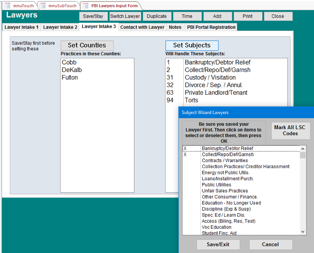Click the Print button

click(247, 16)
